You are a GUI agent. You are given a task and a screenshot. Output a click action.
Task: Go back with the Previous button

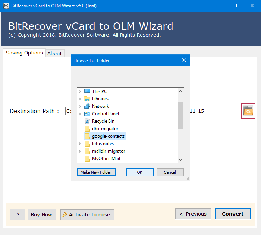[x=193, y=214]
